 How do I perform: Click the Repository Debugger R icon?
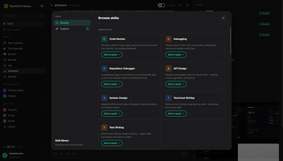[x=104, y=68]
